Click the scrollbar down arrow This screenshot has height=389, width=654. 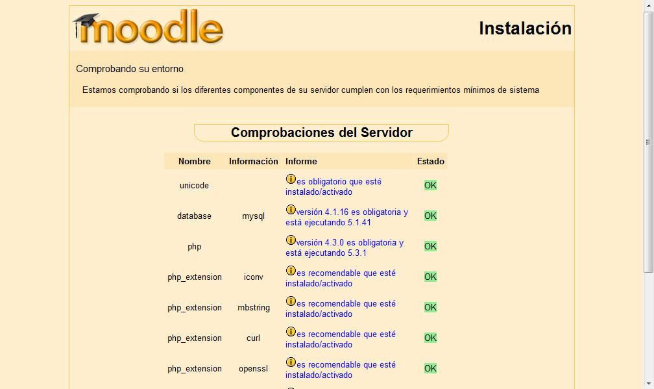point(648,384)
